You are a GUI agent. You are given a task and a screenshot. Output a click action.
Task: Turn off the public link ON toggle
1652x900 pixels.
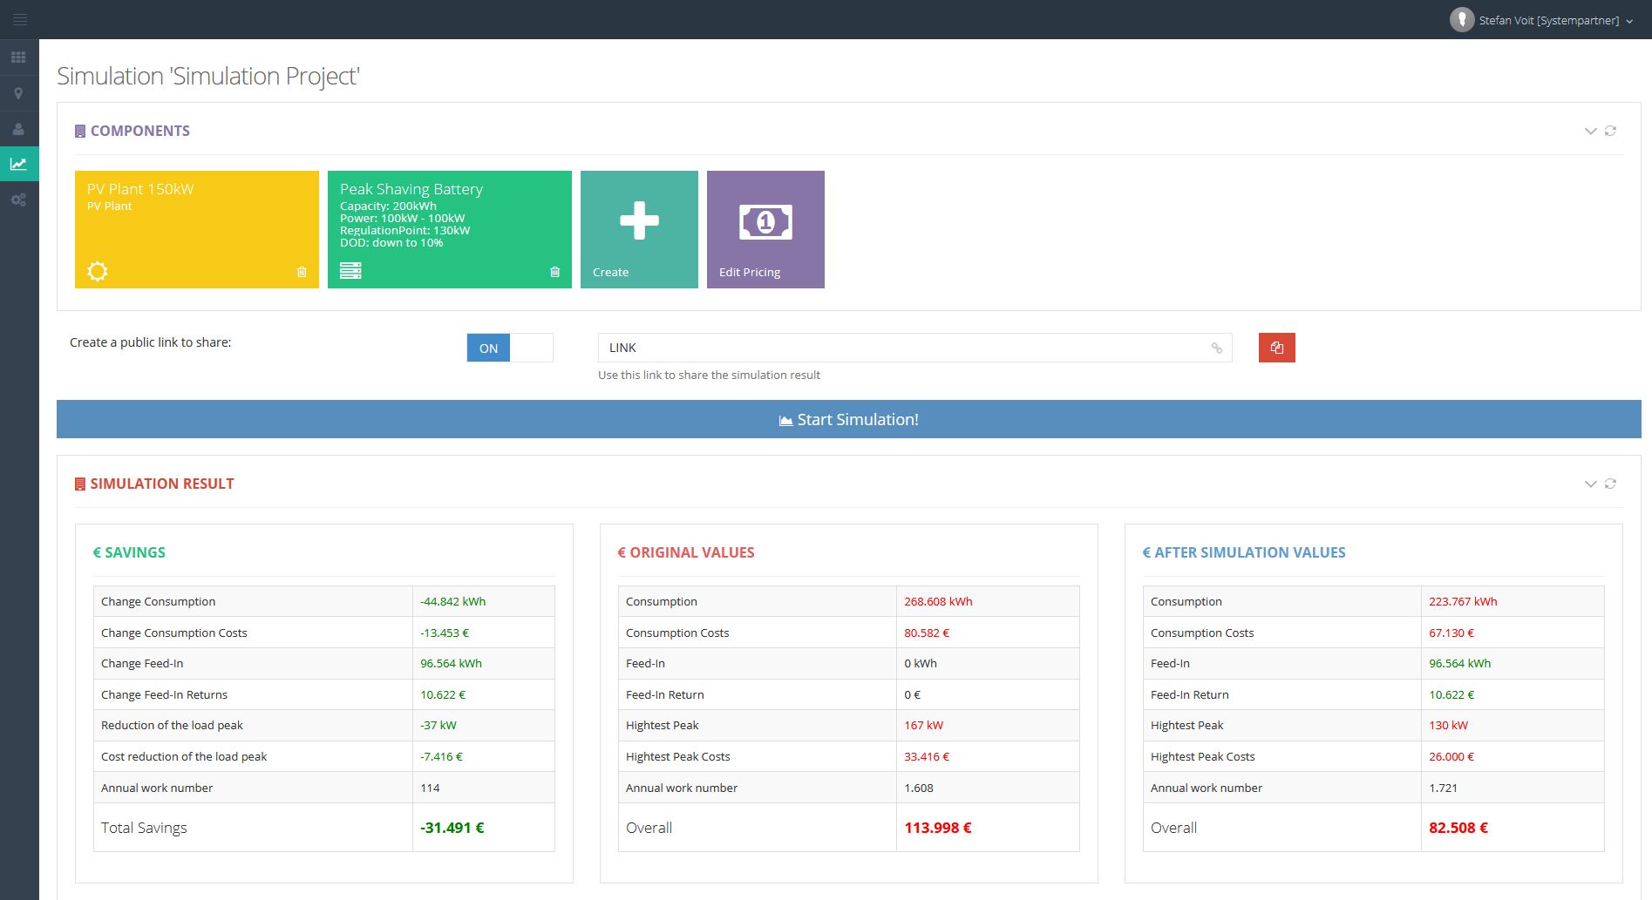click(x=509, y=348)
